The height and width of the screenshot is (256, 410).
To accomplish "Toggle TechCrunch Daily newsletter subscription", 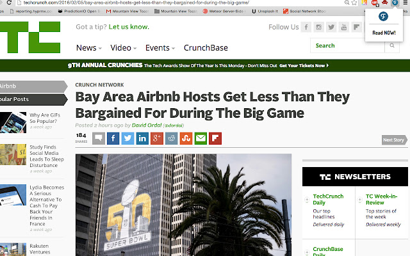I will coord(307,200).
